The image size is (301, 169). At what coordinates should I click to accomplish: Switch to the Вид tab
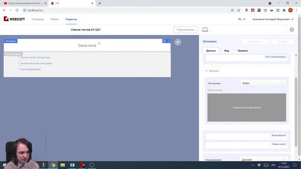pyautogui.click(x=227, y=51)
